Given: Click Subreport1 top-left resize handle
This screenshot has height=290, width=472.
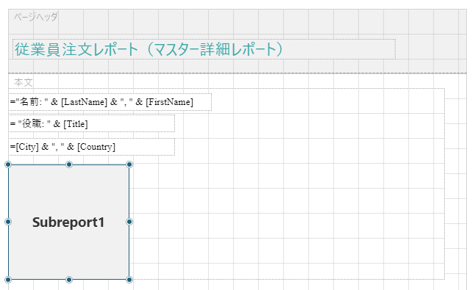Looking at the screenshot, I should [8, 164].
